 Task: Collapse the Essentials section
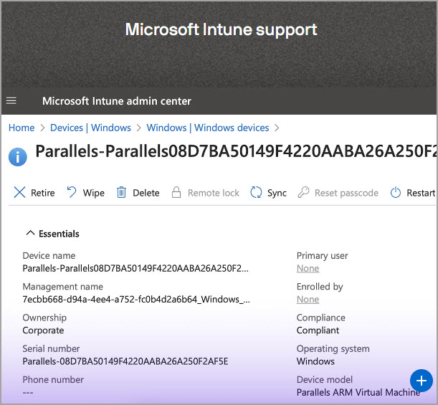(x=30, y=233)
